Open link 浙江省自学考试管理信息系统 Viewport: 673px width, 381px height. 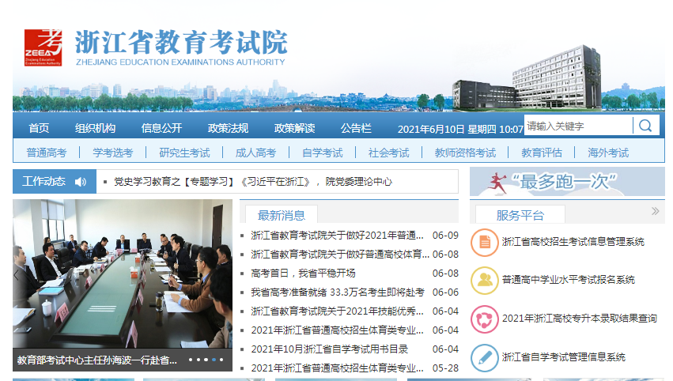[x=564, y=356]
